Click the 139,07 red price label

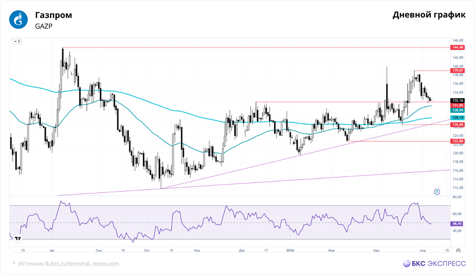point(458,71)
